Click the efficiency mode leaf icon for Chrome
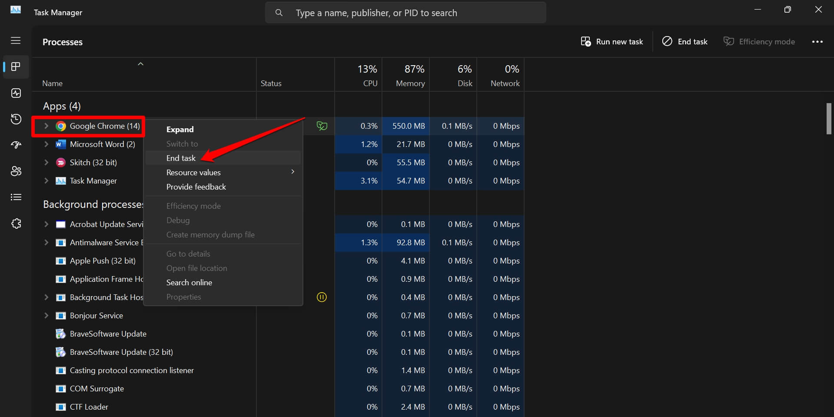 click(322, 126)
